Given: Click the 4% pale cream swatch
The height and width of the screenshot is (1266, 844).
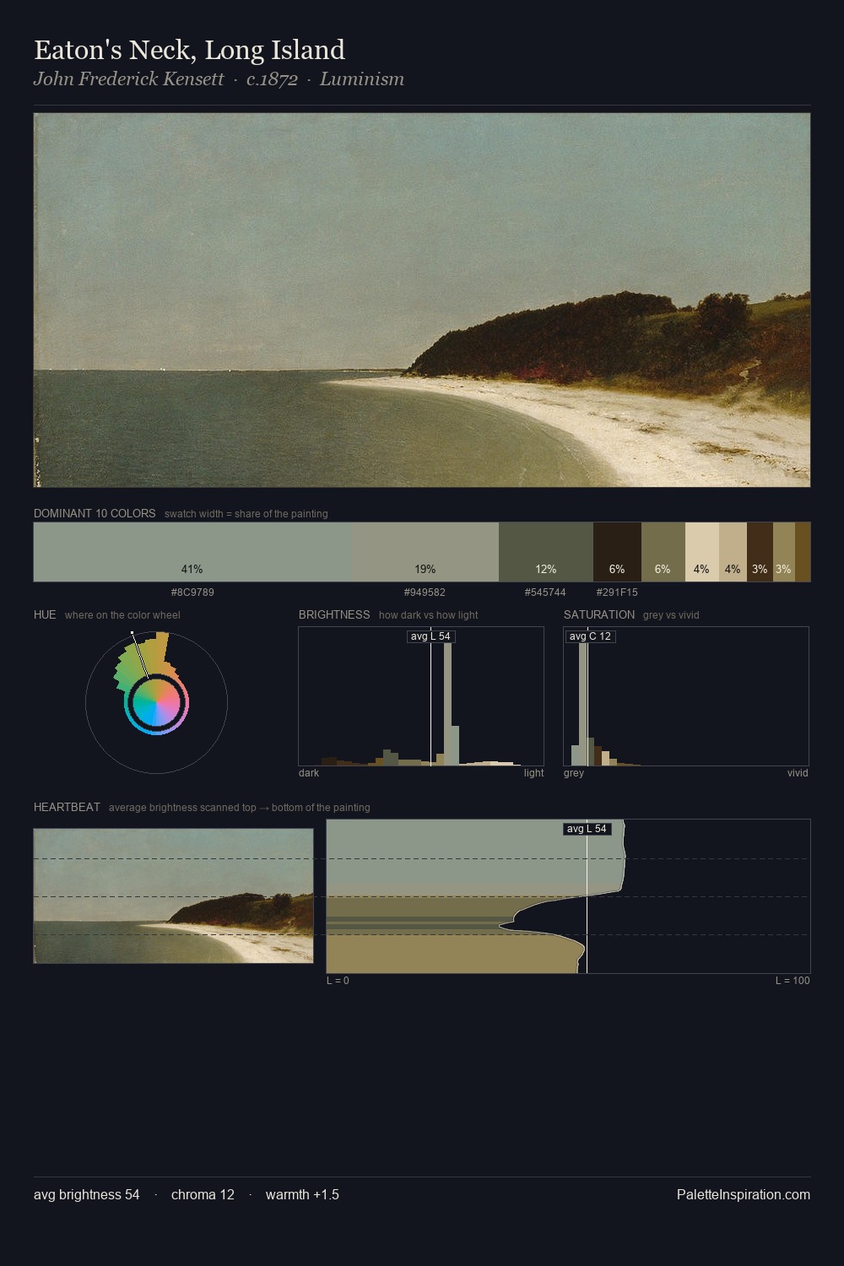Looking at the screenshot, I should (x=702, y=552).
